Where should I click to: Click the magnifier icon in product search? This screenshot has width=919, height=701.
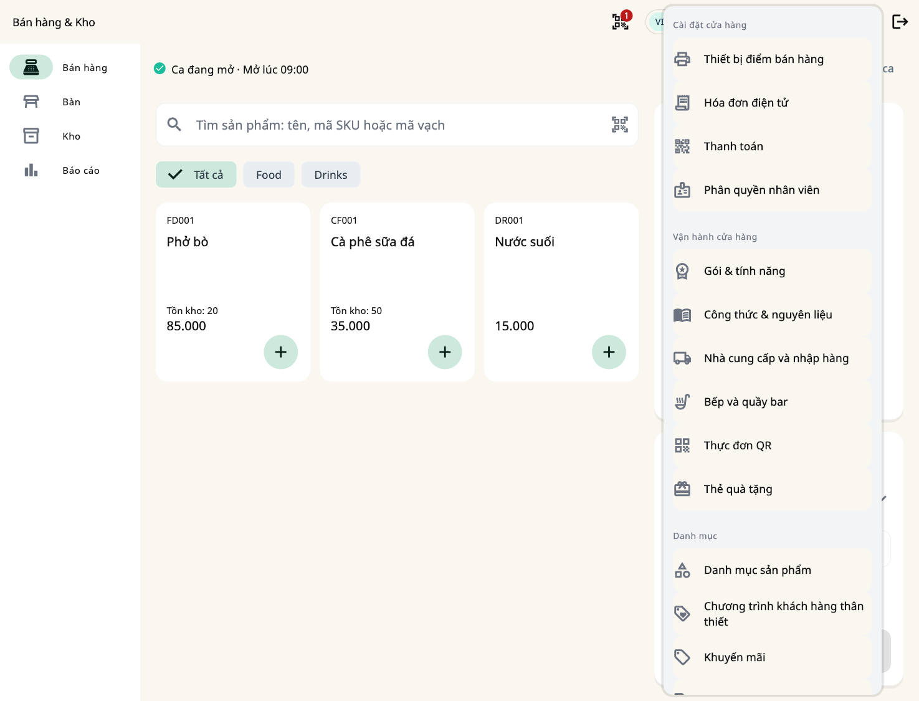click(x=174, y=125)
